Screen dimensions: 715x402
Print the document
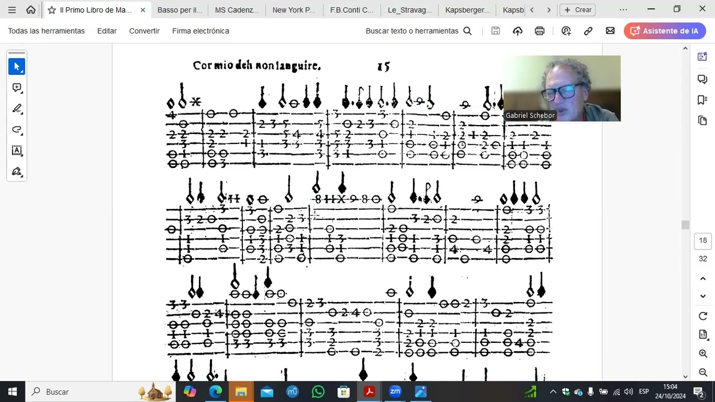pyautogui.click(x=540, y=31)
